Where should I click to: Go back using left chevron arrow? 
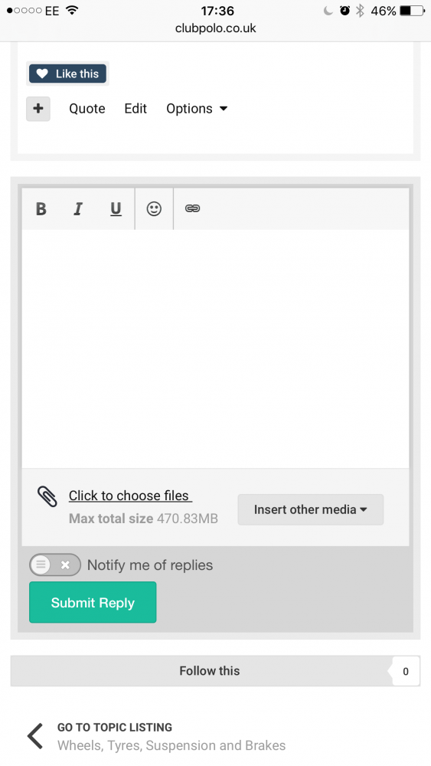tap(35, 735)
